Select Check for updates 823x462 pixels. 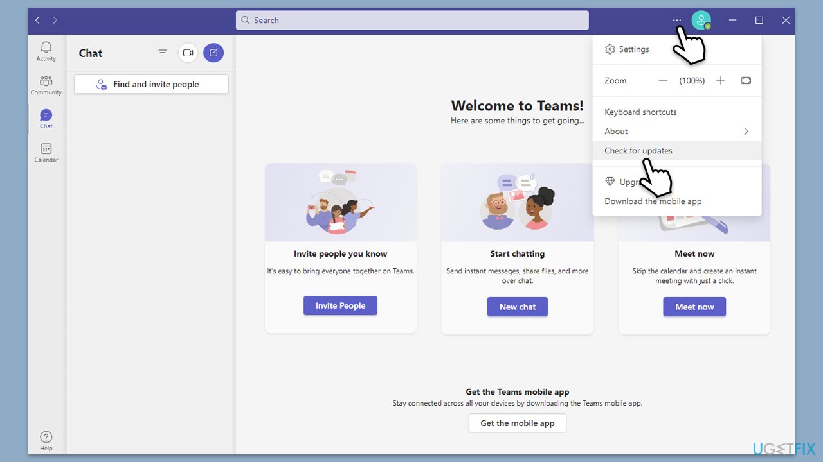[x=637, y=150]
